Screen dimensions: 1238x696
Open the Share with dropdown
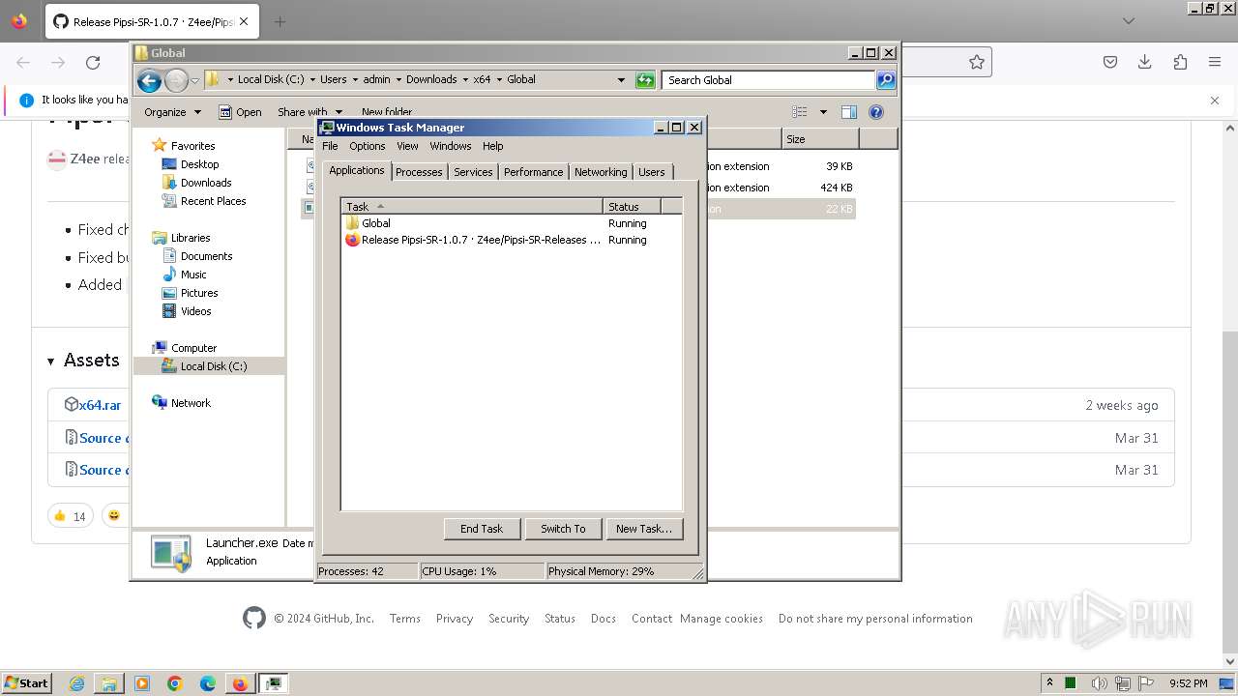309,112
